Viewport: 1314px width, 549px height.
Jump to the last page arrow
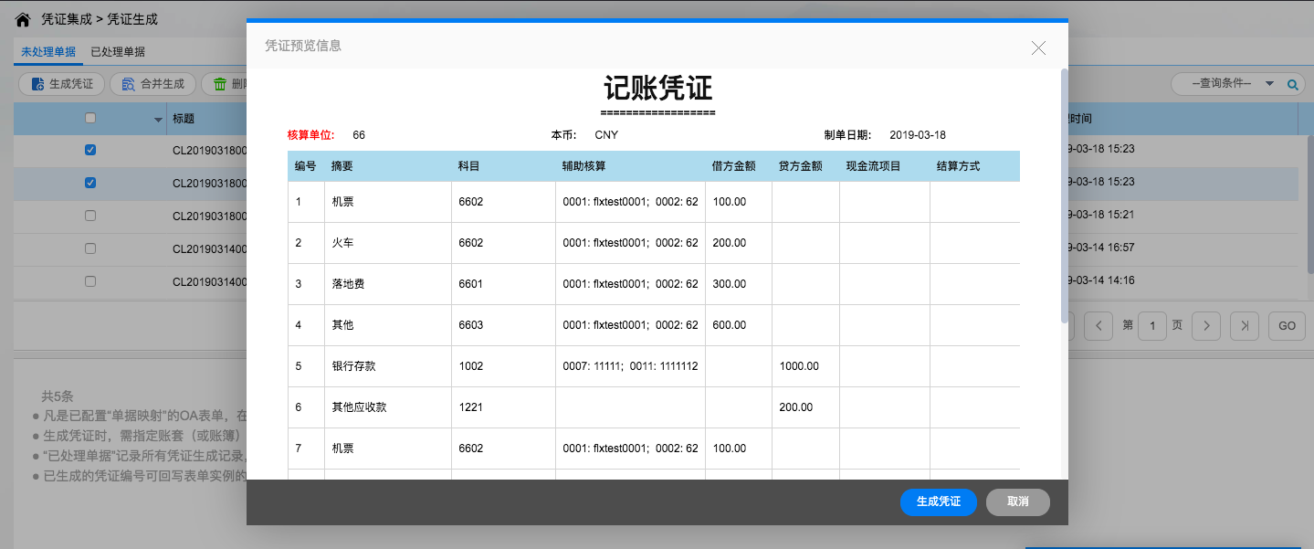pos(1244,326)
